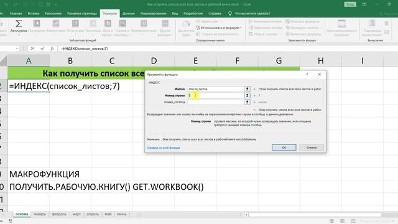
Task: Click OK in Function Arguments dialog
Action: (x=284, y=147)
